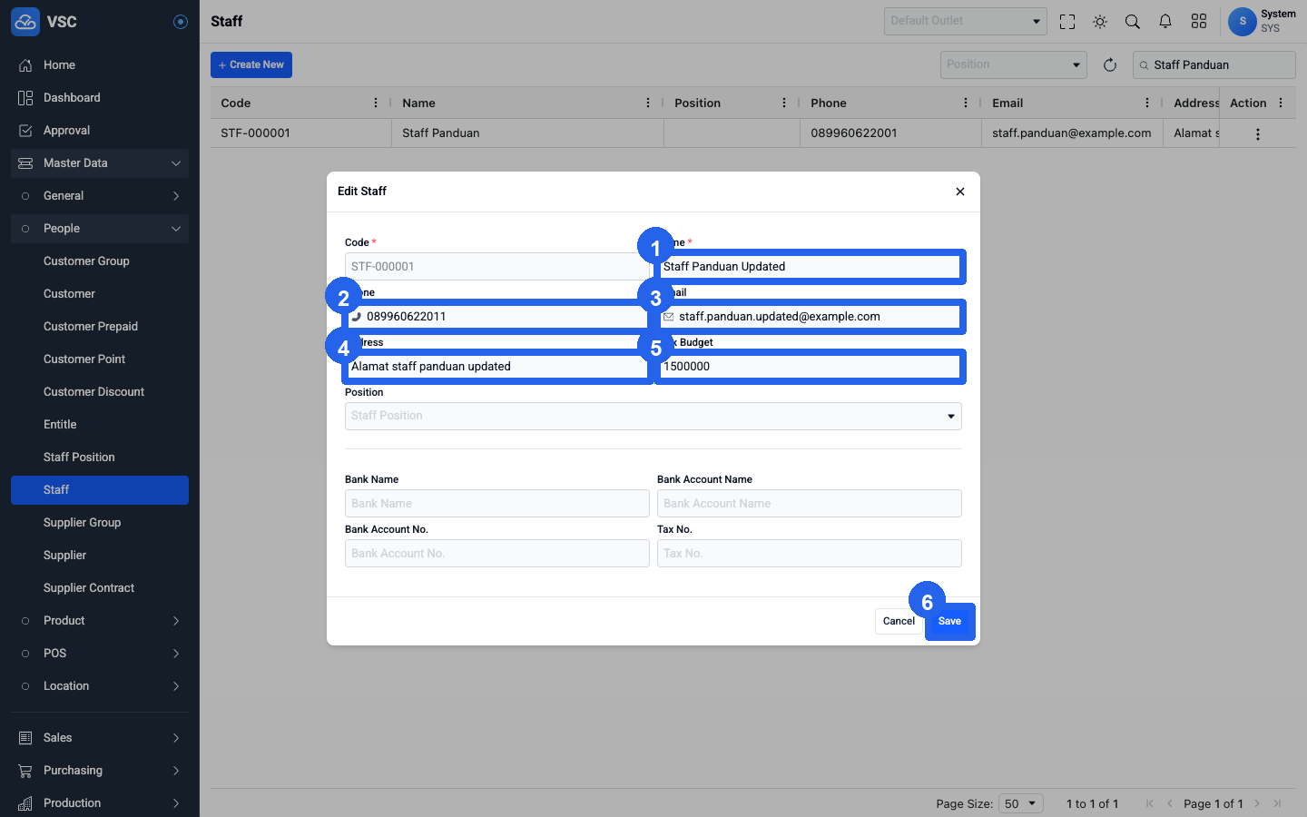Open Phone column menu dots

pos(966,103)
